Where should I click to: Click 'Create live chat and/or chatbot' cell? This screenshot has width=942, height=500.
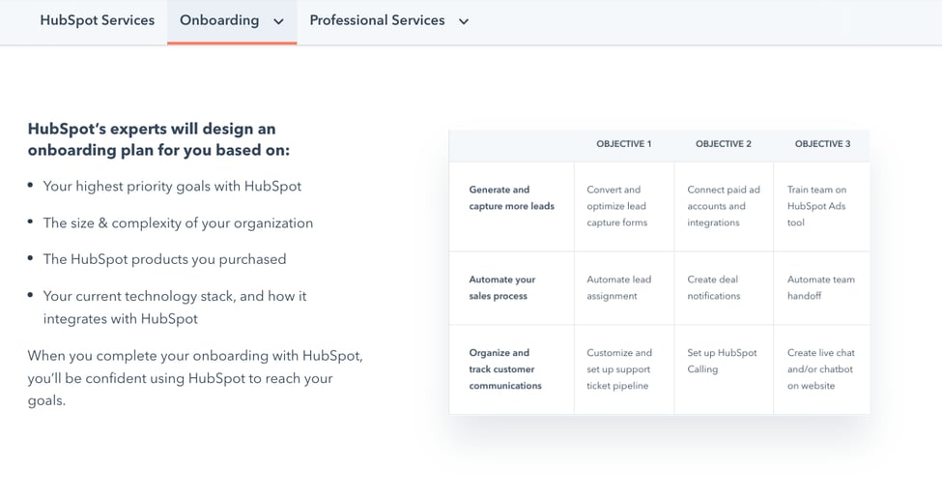820,369
